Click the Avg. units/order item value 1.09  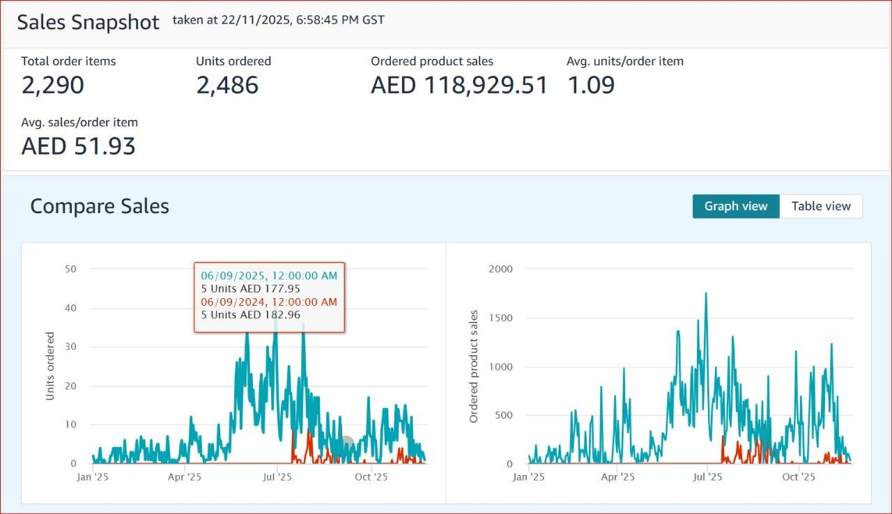coord(590,85)
